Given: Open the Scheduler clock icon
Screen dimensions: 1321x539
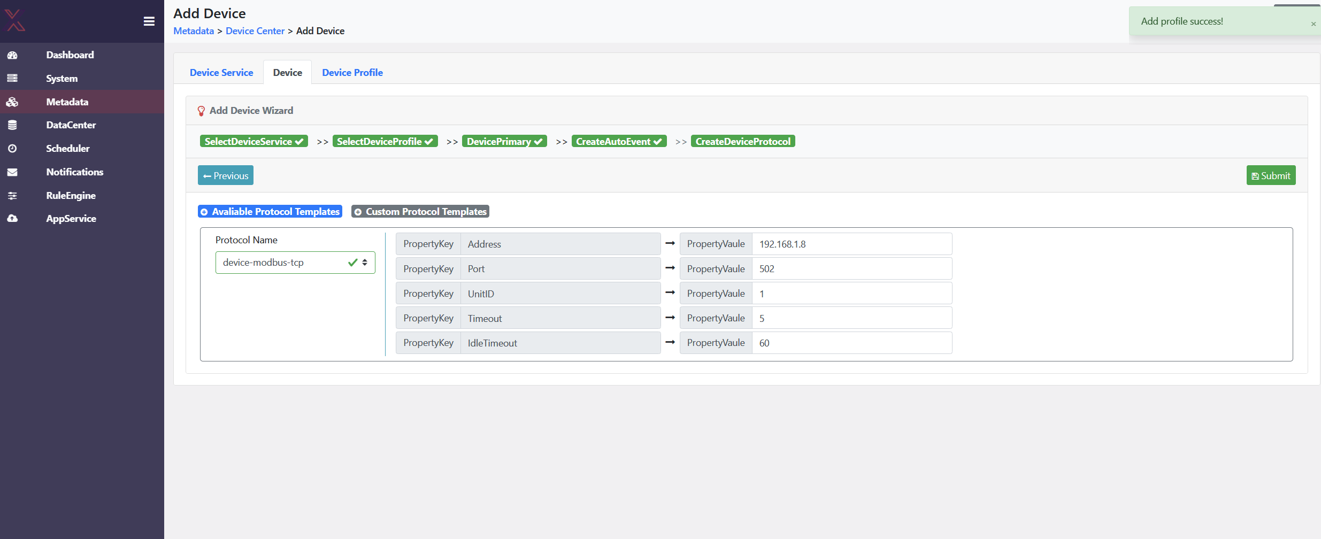Looking at the screenshot, I should 13,148.
